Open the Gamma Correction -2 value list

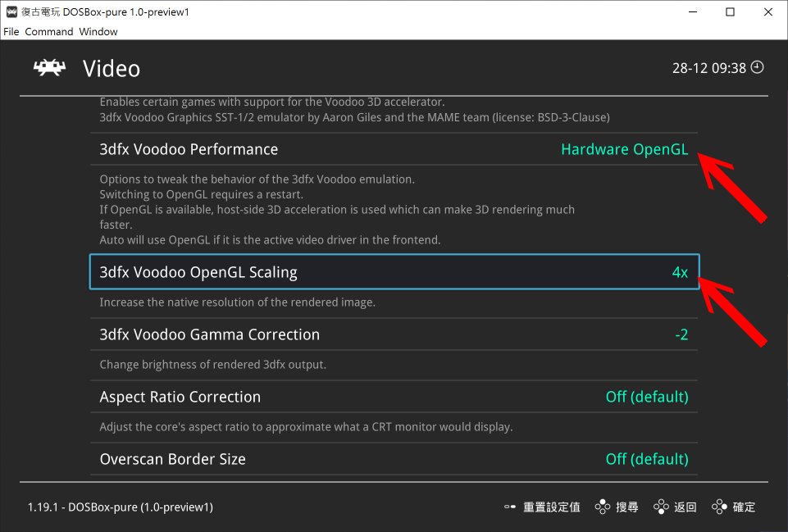coord(681,334)
